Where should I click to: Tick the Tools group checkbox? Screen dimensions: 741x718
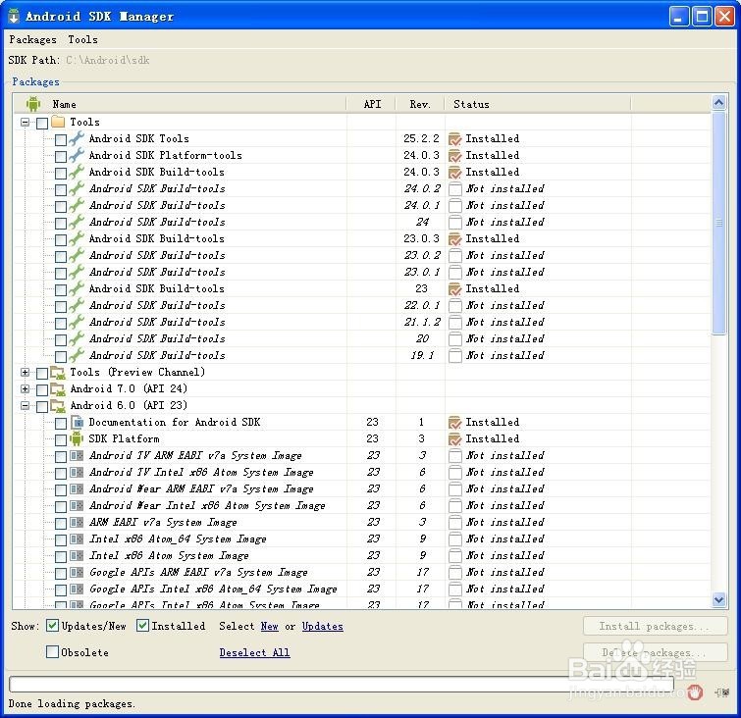coord(42,124)
